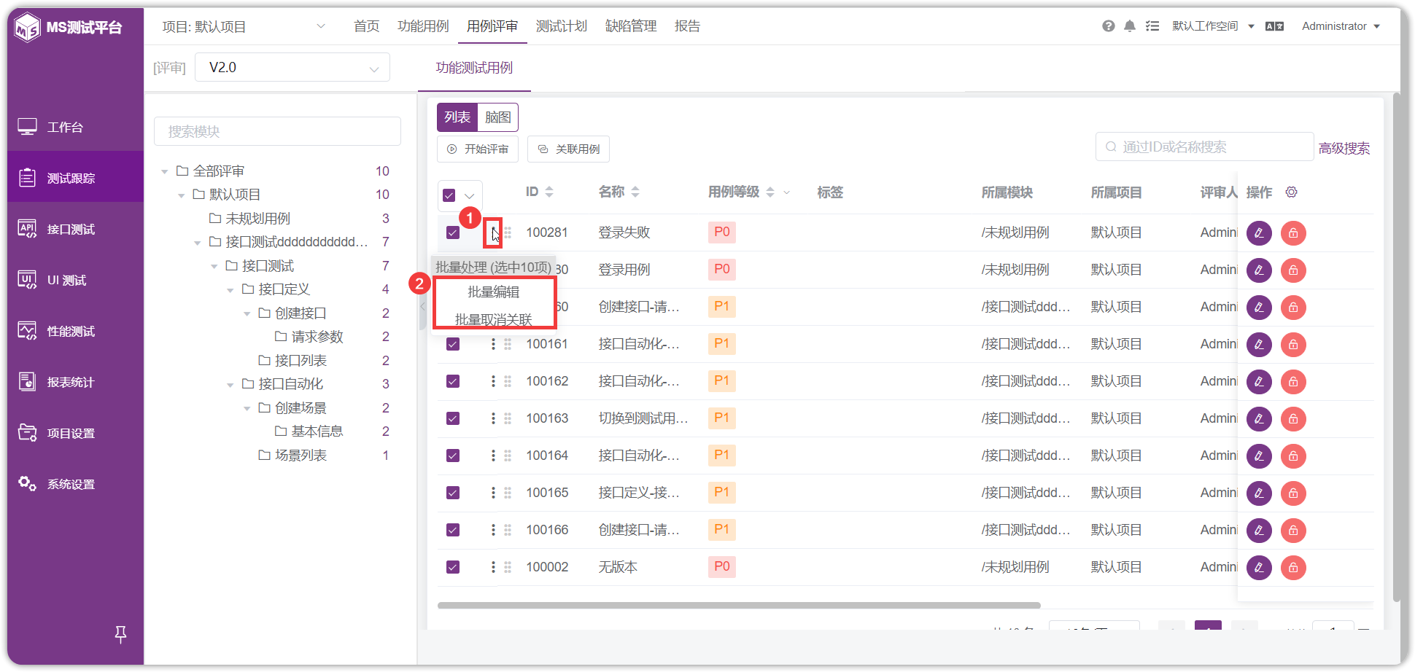Image resolution: width=1415 pixels, height=672 pixels.
Task: Collapse the 接口自动化 tree node
Action: tap(230, 385)
